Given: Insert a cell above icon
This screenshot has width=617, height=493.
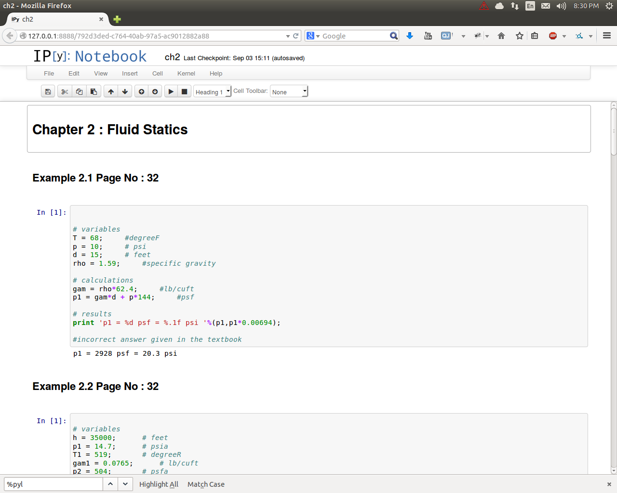Looking at the screenshot, I should pos(141,91).
